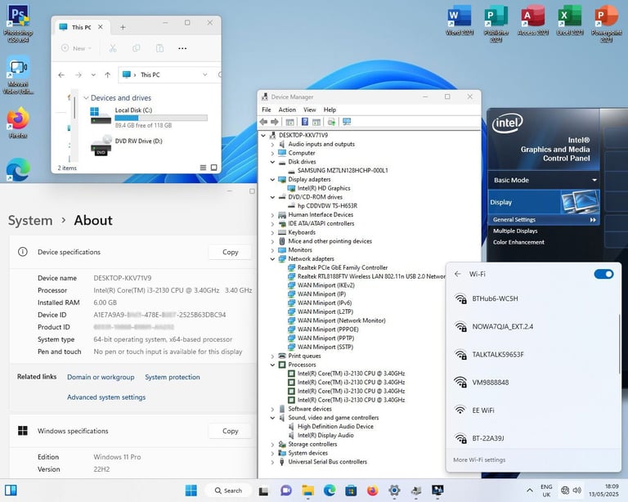
Task: Click the Windows Start button
Action: click(x=191, y=491)
